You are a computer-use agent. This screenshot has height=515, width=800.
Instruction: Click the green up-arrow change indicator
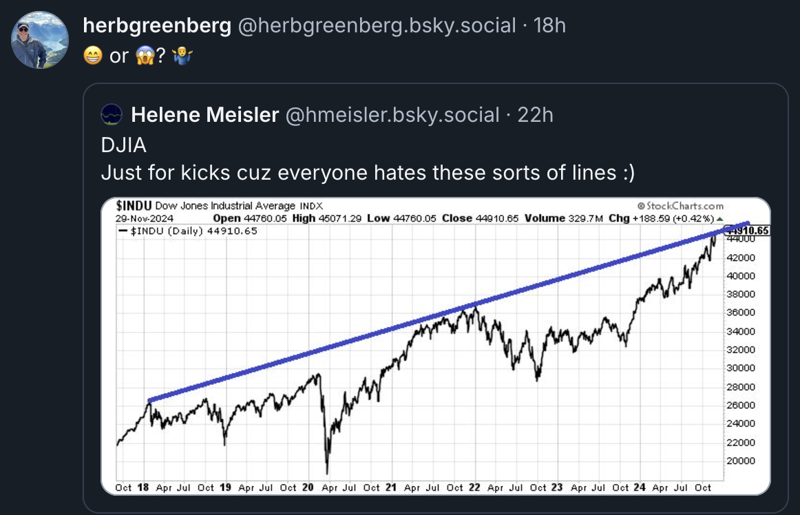720,219
